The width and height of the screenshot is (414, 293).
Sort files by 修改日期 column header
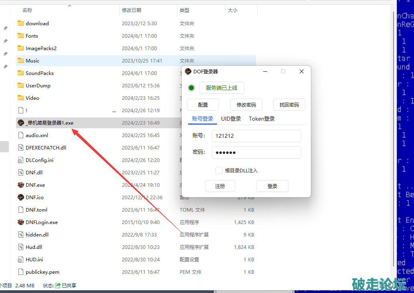pos(132,10)
